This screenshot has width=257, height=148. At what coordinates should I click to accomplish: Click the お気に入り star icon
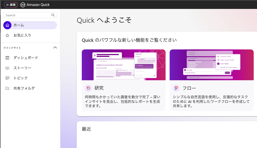[7, 35]
